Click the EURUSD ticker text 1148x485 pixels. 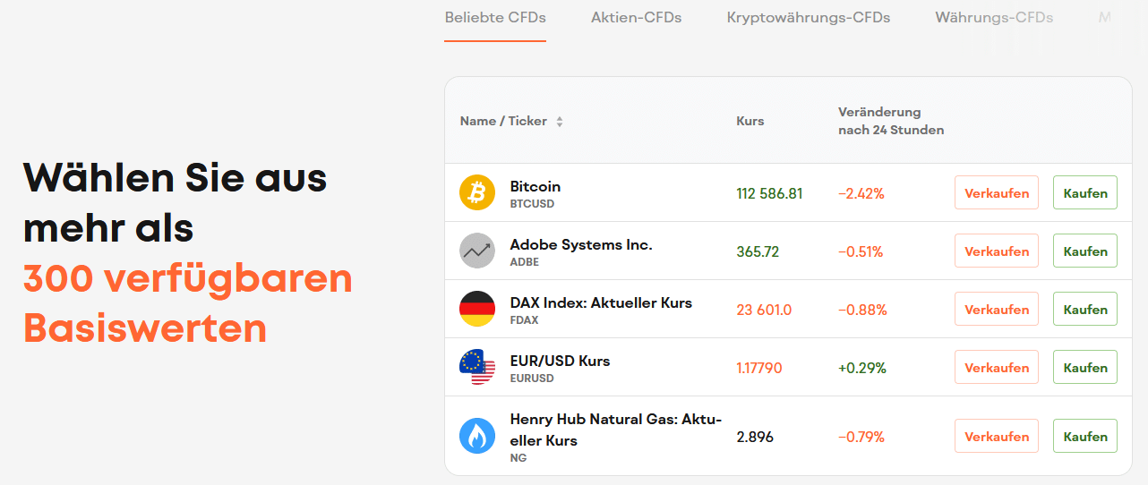click(532, 379)
